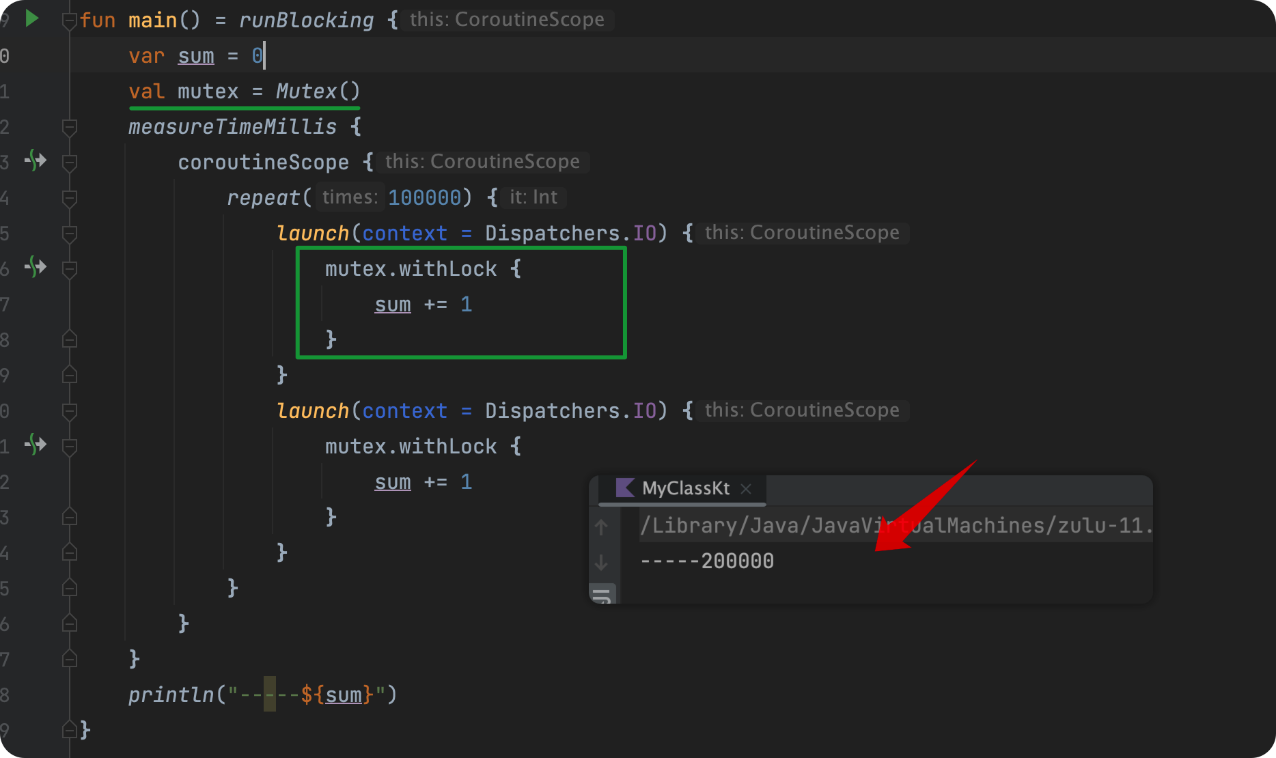
Task: Click the println call
Action: [171, 694]
